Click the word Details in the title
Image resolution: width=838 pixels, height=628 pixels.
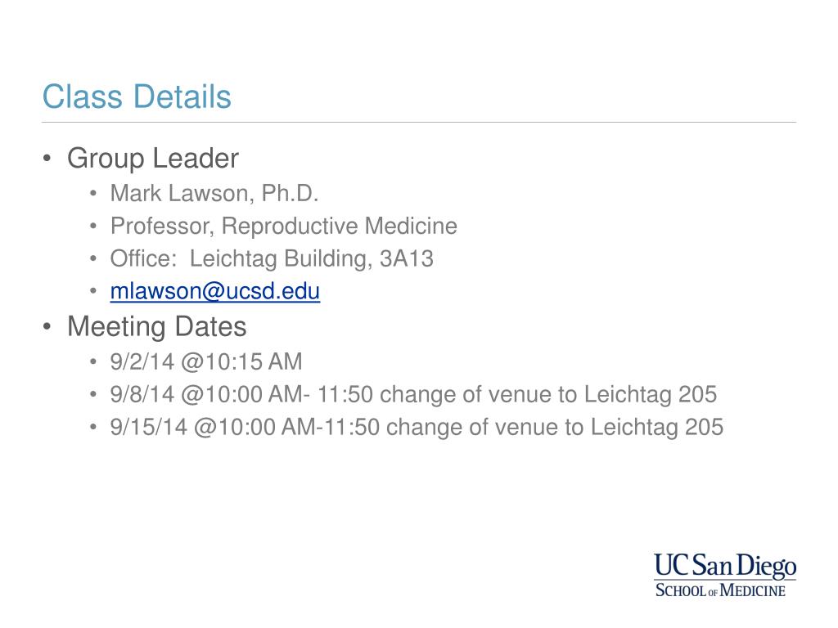182,96
